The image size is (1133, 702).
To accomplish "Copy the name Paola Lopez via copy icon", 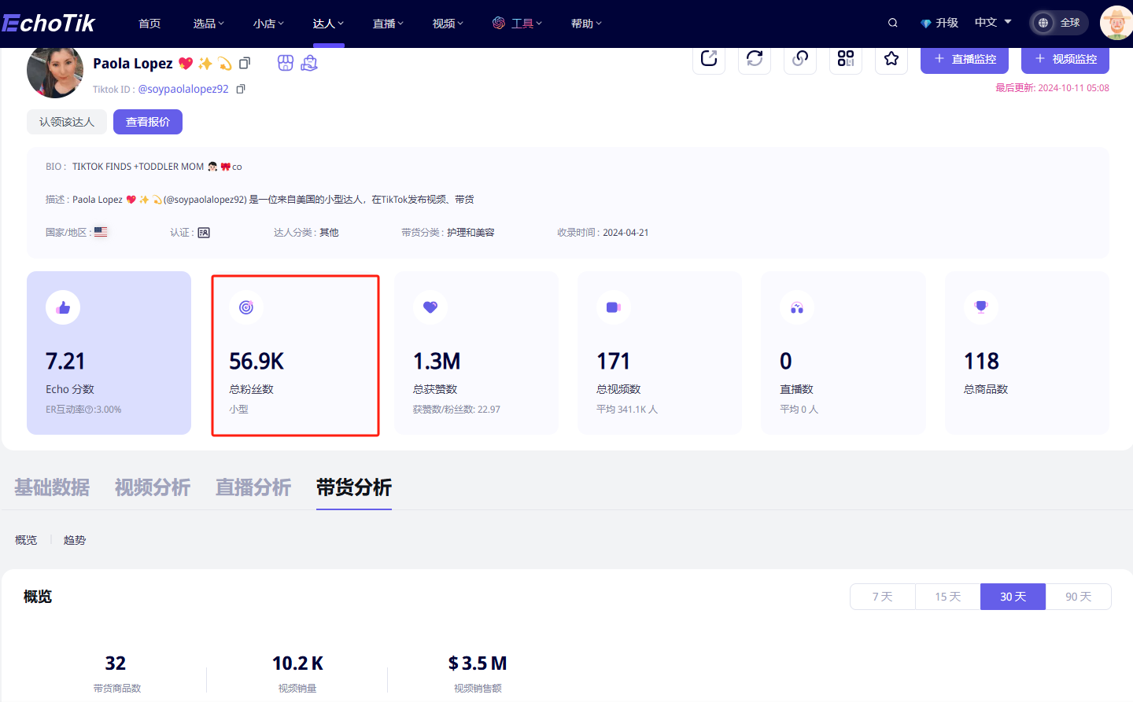I will (x=245, y=63).
